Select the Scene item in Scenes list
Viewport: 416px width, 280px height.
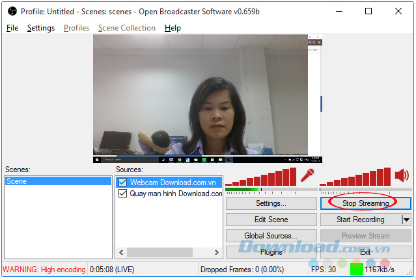click(58, 181)
